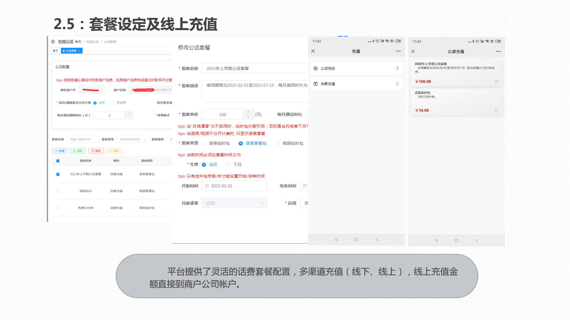Screen dimensions: 570x320
Task: Close the 充值 phone page with X
Action: coord(313,51)
